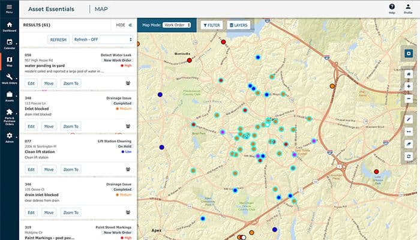Open the Map Mode Work Order dropdown
Image resolution: width=420 pixels, height=240 pixels.
point(176,25)
